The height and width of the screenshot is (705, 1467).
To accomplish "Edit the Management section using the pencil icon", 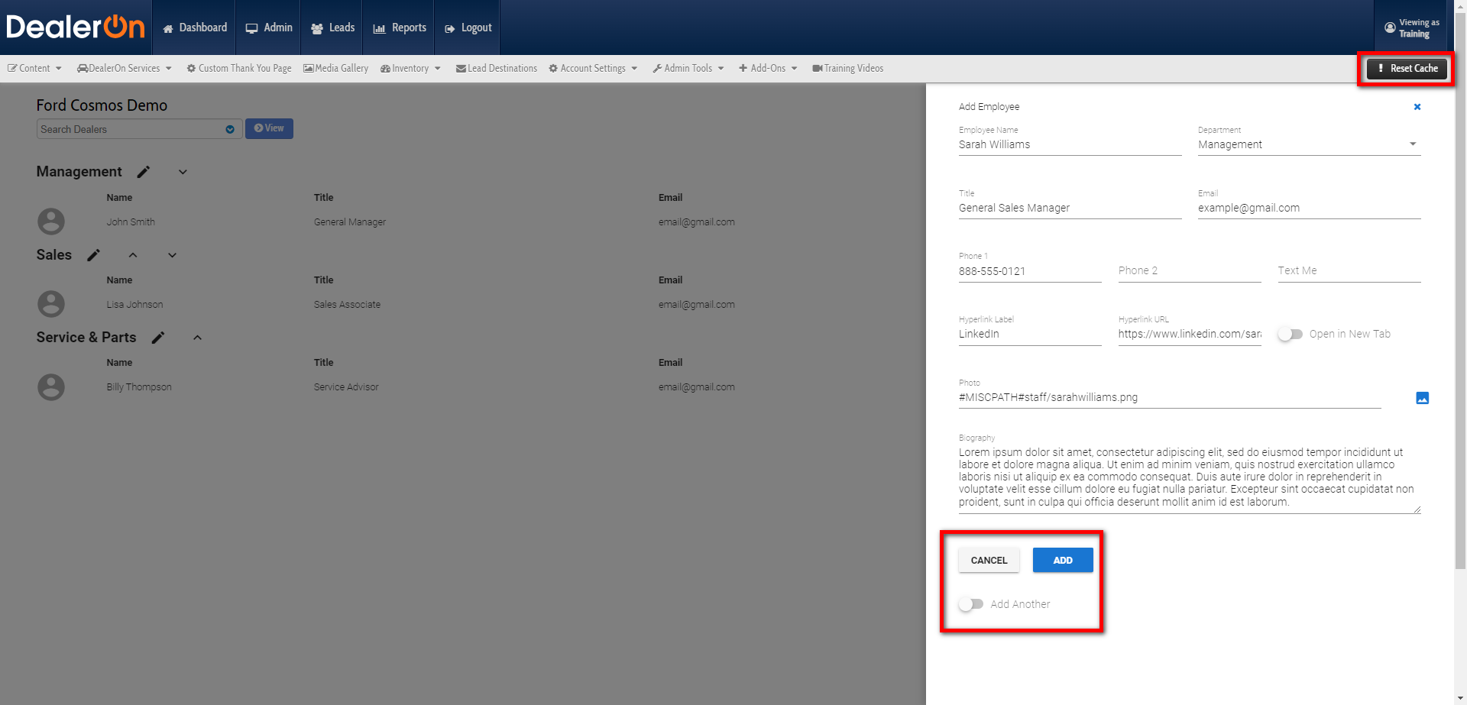I will [x=143, y=172].
